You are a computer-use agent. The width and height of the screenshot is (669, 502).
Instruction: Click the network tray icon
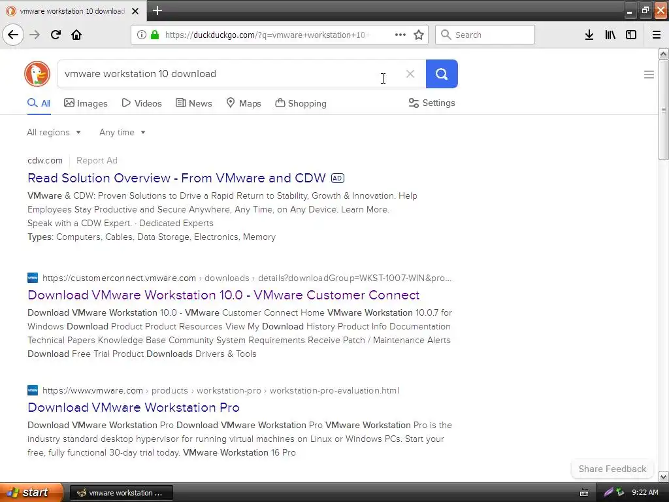pos(620,492)
